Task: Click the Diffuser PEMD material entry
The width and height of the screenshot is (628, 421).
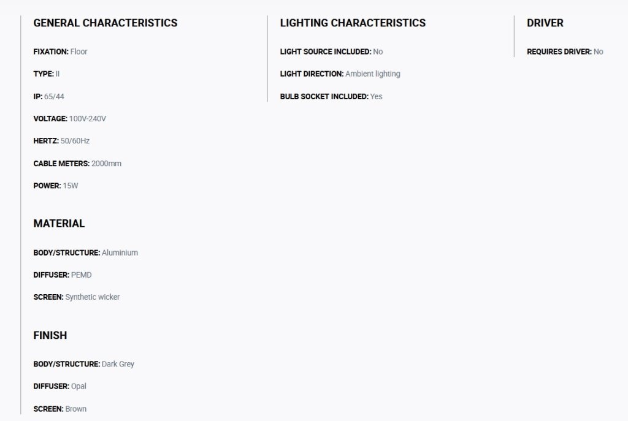Action: coord(63,275)
